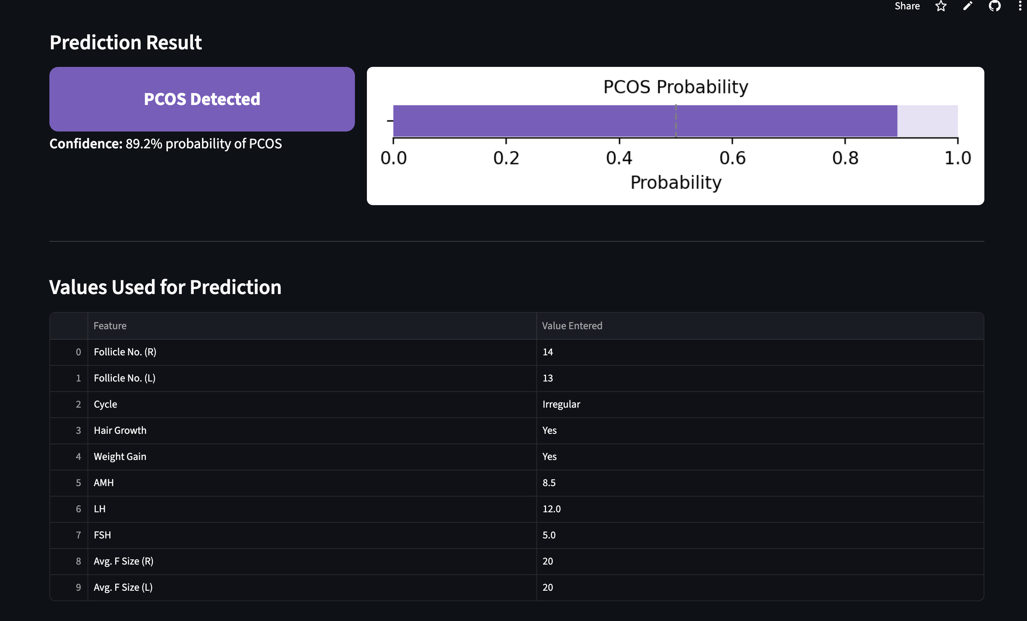Click the Values Used for Prediction heading
Image resolution: width=1027 pixels, height=621 pixels.
click(x=165, y=287)
